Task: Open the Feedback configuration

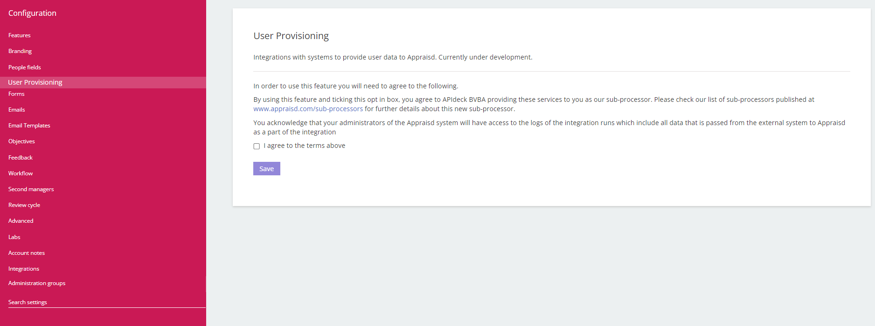Action: (x=21, y=158)
